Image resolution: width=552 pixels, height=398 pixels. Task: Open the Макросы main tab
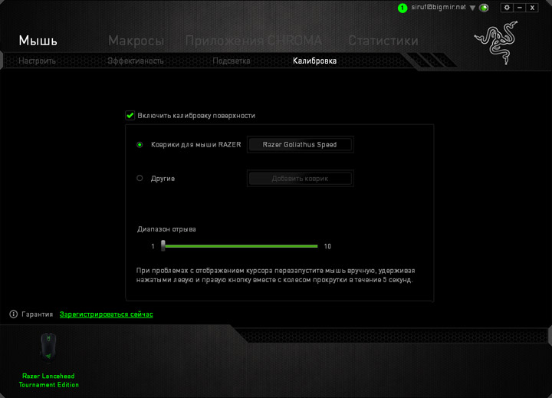point(136,41)
